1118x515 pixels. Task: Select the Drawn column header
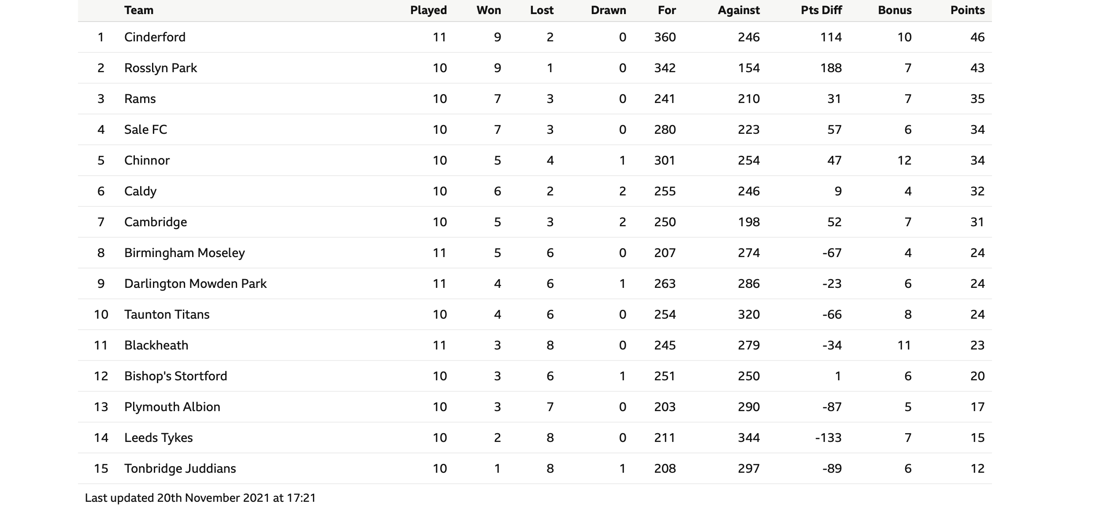pyautogui.click(x=608, y=10)
